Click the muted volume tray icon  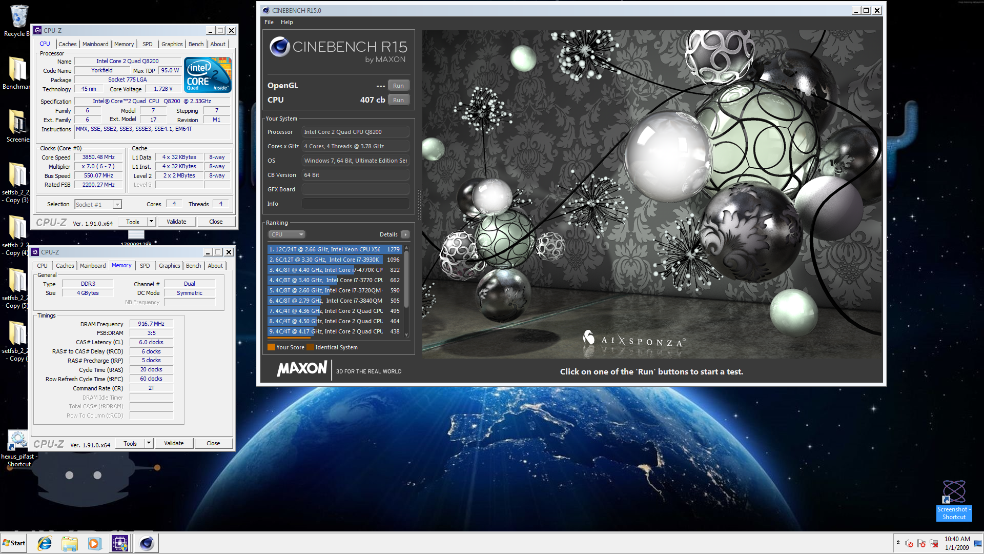coord(909,544)
